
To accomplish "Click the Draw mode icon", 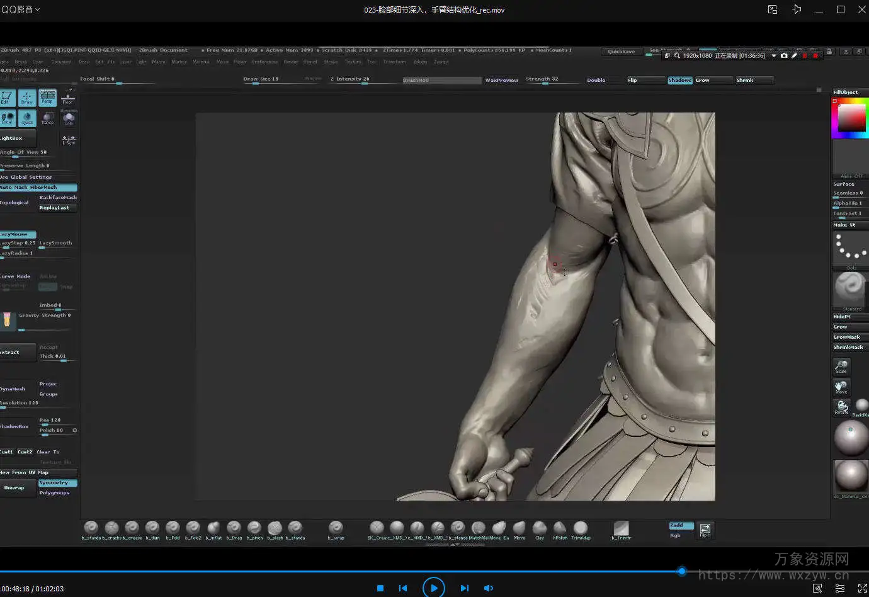I will 26,98.
